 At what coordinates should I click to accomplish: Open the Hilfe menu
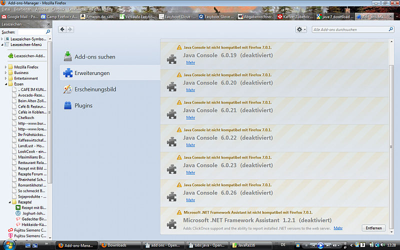tap(108, 9)
